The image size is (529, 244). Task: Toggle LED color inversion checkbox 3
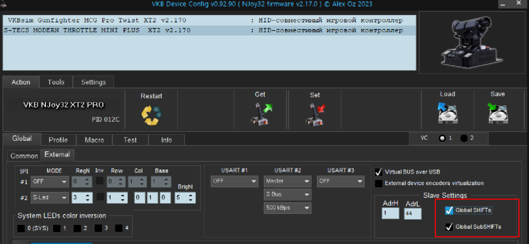pyautogui.click(x=98, y=229)
